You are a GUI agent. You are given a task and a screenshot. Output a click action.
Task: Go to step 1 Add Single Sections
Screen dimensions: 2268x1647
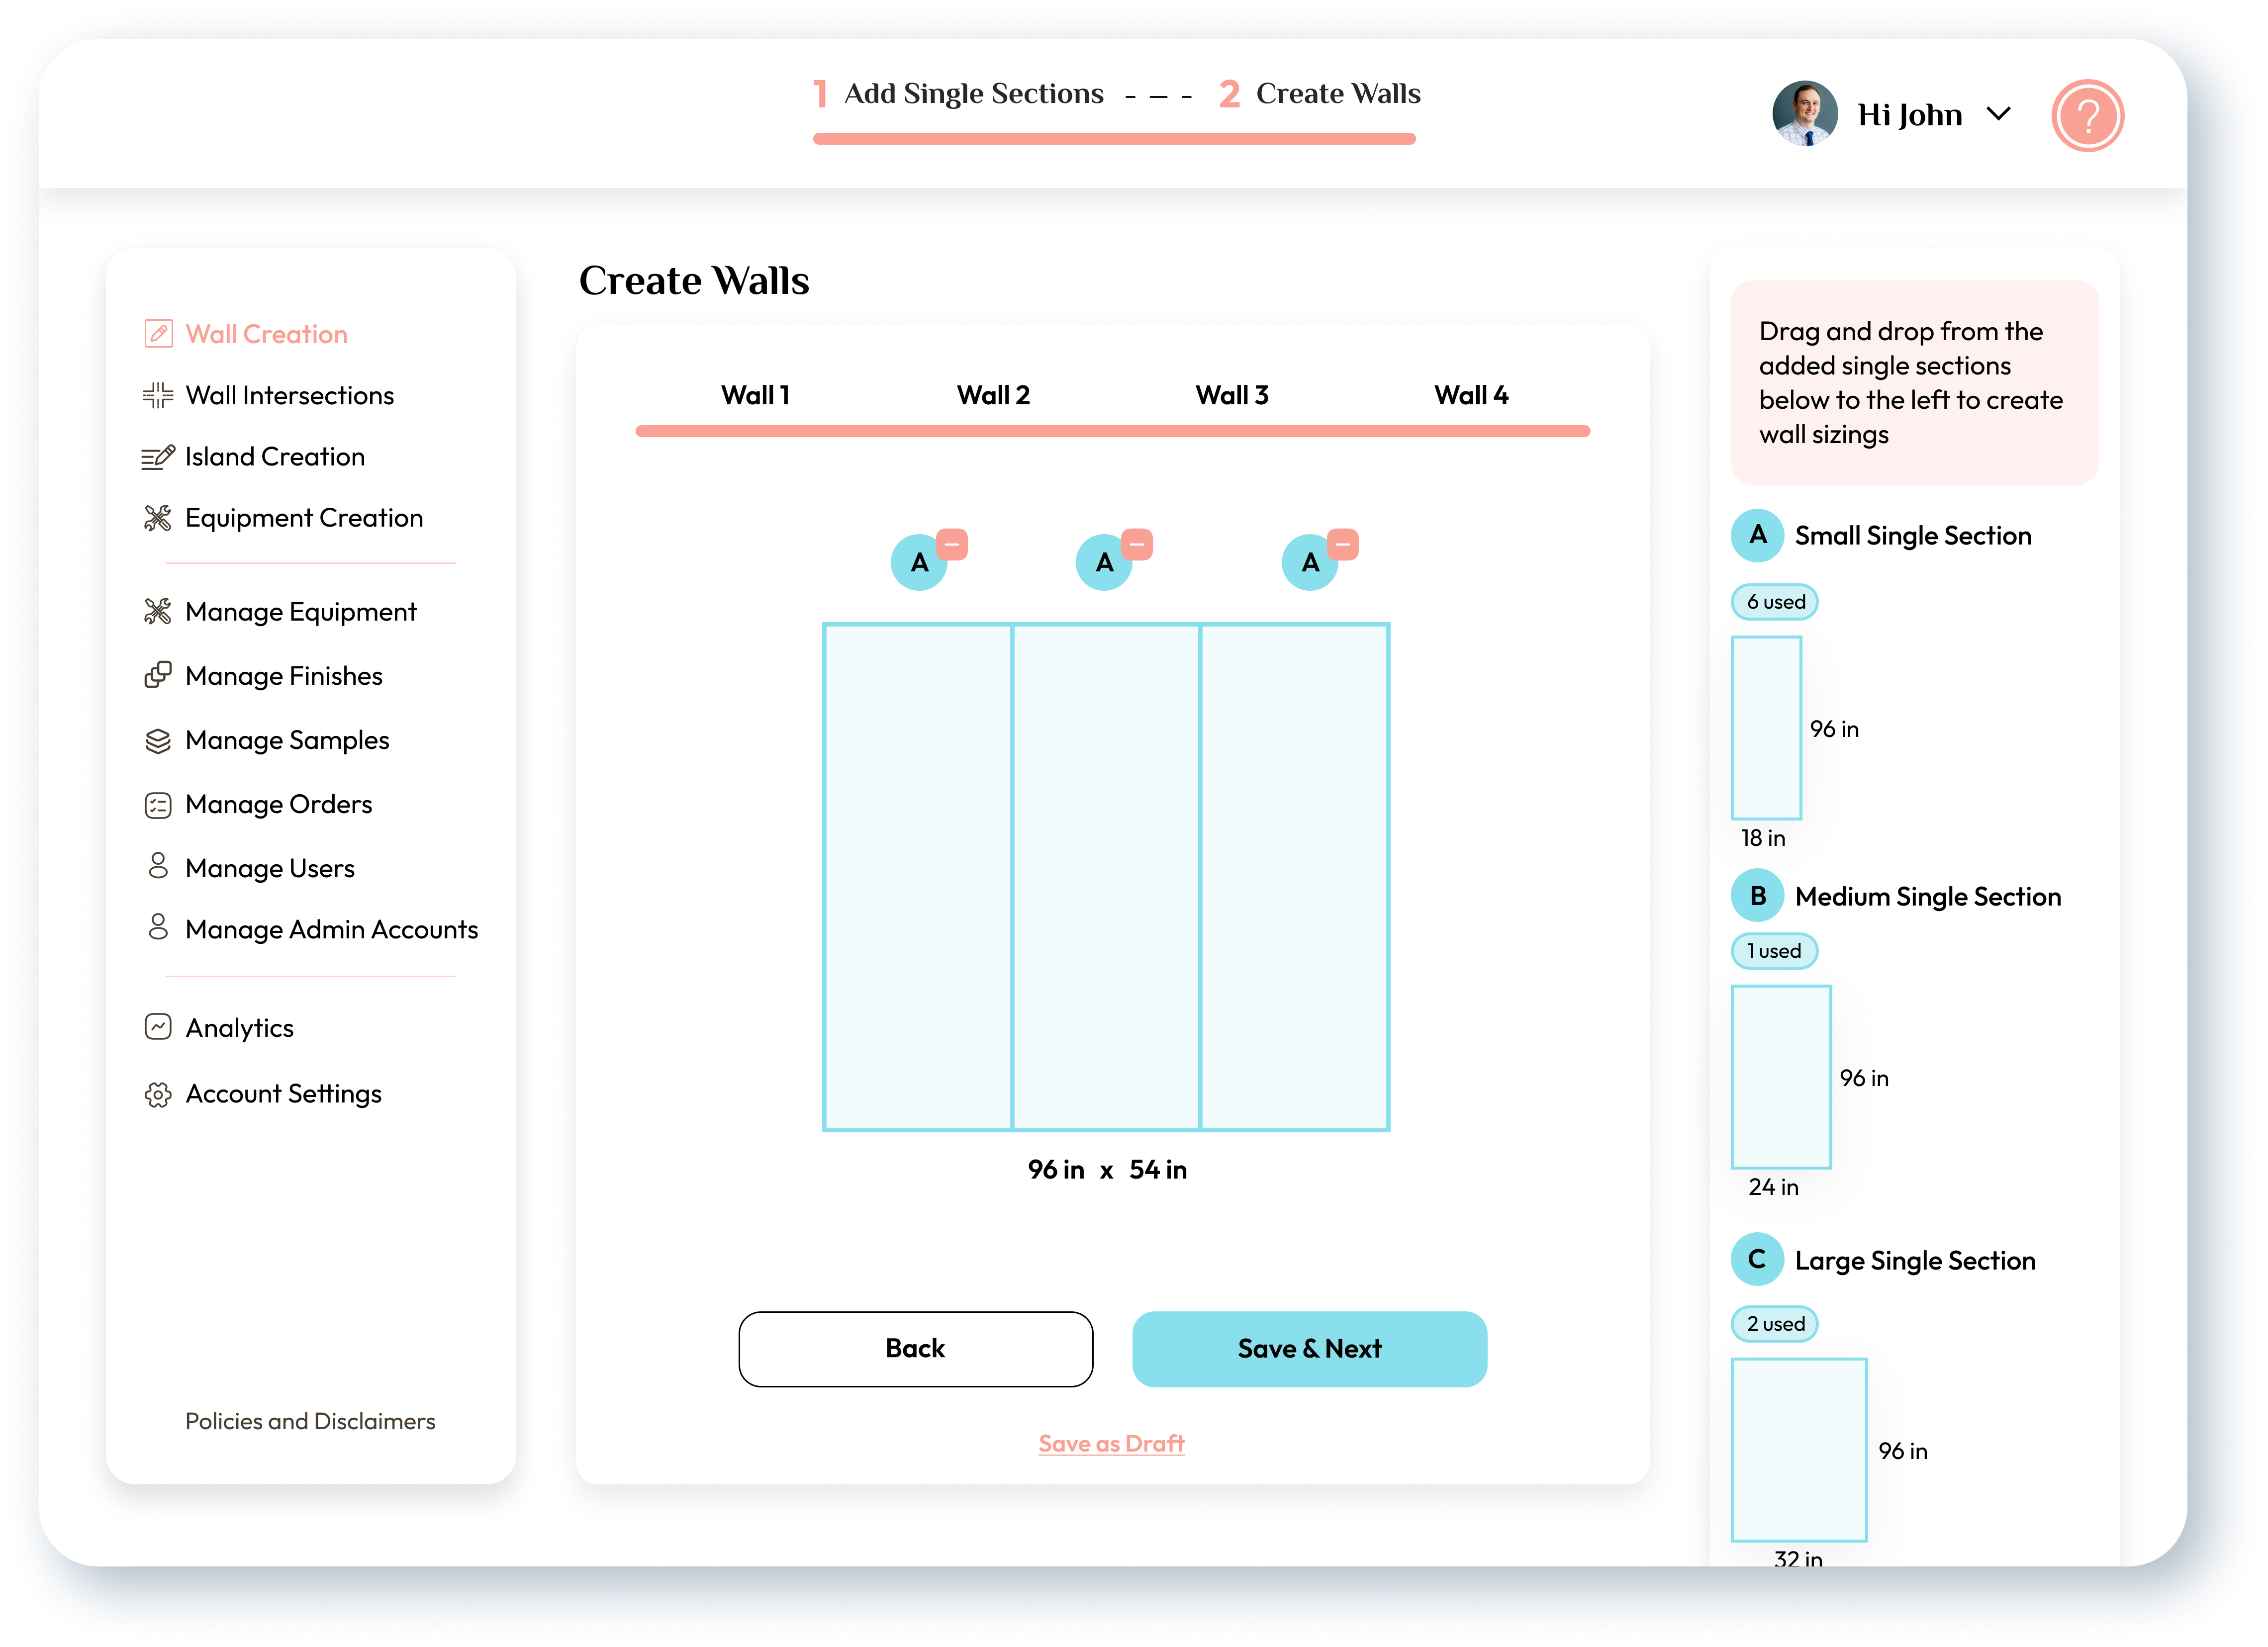point(959,94)
